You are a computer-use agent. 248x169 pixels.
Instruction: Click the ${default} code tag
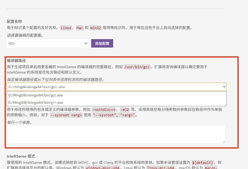(x=202, y=163)
